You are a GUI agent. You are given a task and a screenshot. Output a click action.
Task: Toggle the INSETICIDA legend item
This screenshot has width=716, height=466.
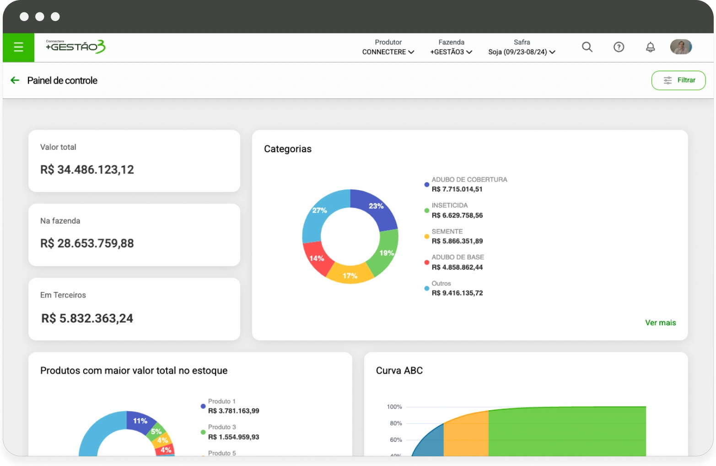point(449,206)
